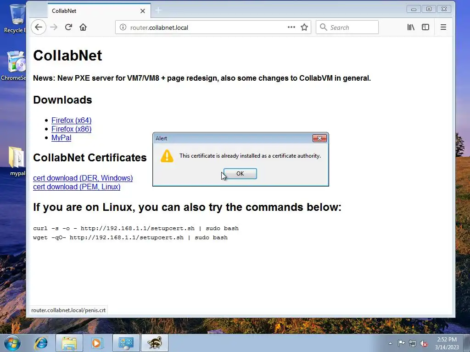The width and height of the screenshot is (470, 352).
Task: Switch to the raccoon MyPal taskbar icon
Action: (x=154, y=343)
